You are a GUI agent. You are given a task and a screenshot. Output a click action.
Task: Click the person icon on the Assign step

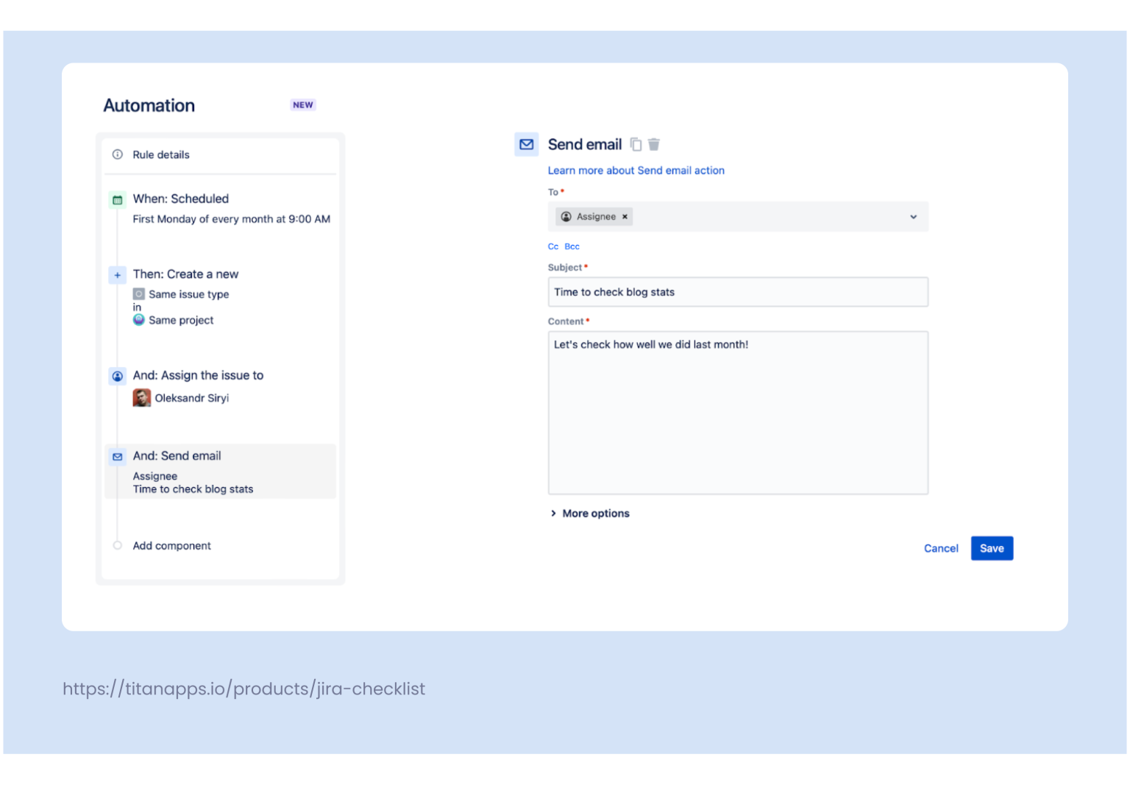click(x=118, y=376)
